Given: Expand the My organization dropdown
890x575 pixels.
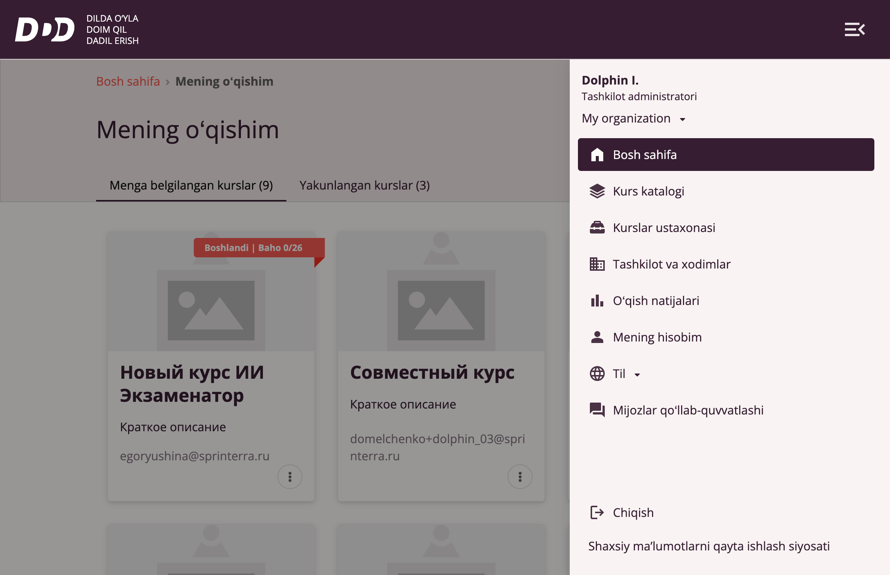Looking at the screenshot, I should pyautogui.click(x=634, y=118).
